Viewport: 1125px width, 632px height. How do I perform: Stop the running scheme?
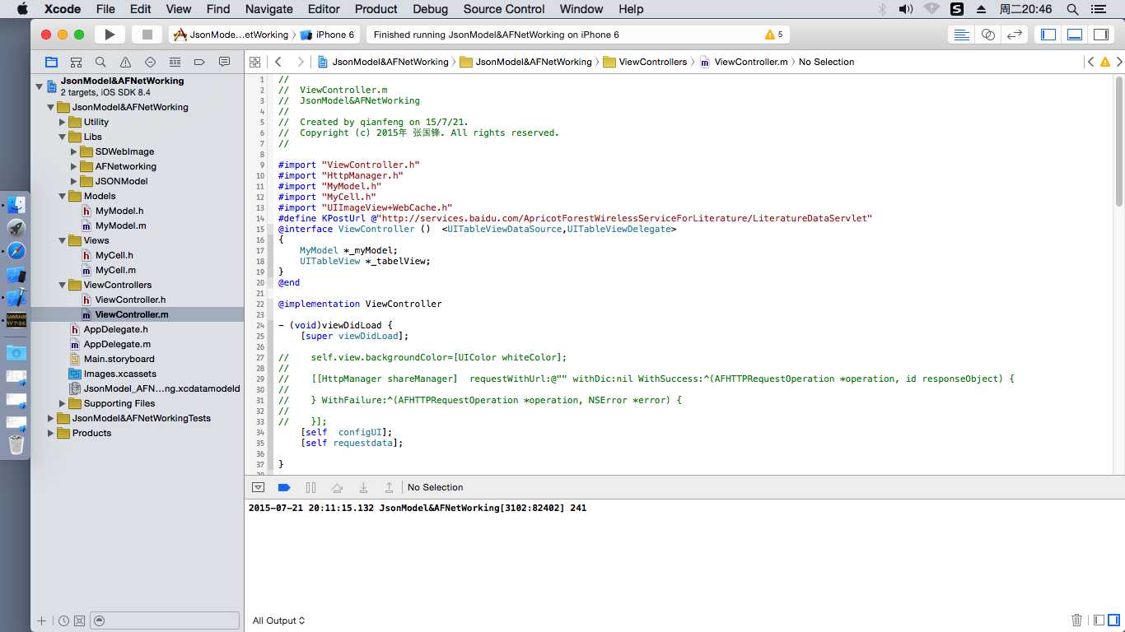point(147,35)
